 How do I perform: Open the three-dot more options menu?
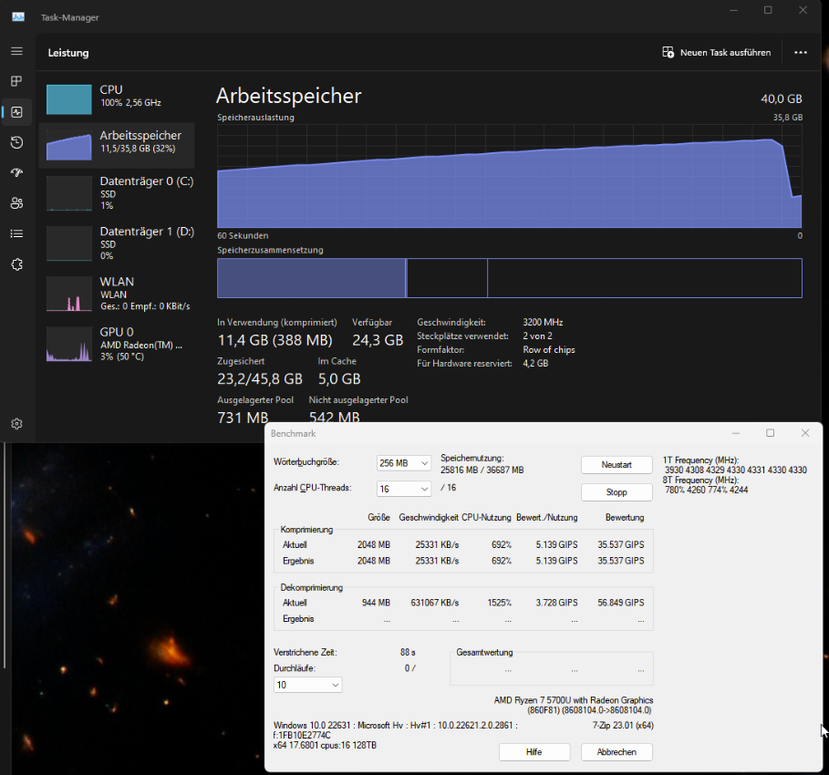click(x=800, y=53)
